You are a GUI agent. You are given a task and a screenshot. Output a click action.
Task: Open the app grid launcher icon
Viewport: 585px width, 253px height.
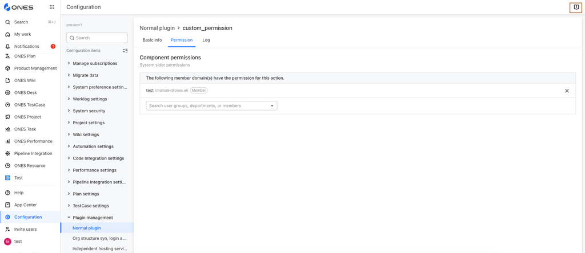(52, 7)
